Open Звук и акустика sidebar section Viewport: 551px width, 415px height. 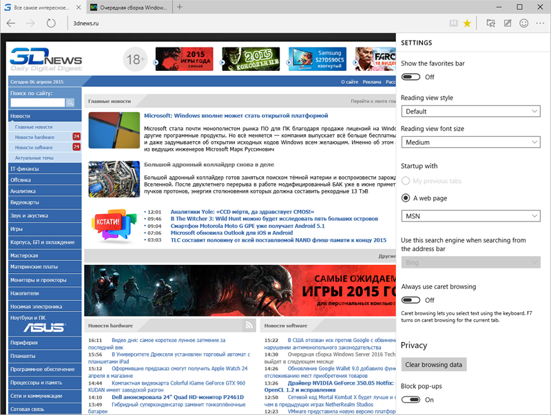[45, 215]
